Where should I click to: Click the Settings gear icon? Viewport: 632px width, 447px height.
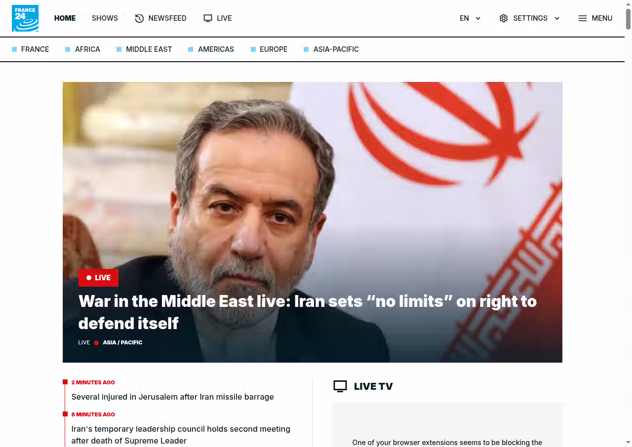coord(504,18)
